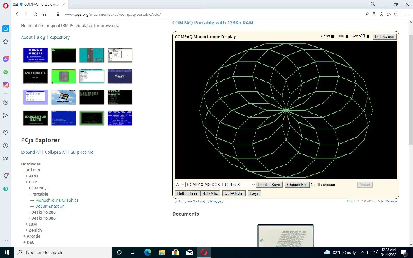
Task: Open Opera logo menu
Action: (5, 6)
